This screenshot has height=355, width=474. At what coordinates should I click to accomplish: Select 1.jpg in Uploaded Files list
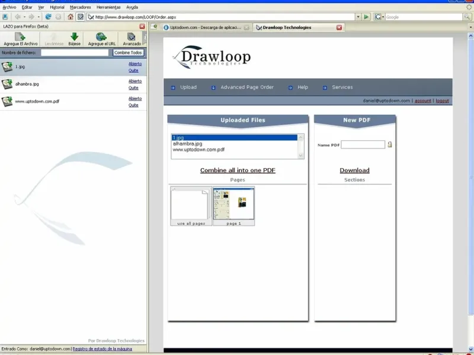[x=235, y=138]
